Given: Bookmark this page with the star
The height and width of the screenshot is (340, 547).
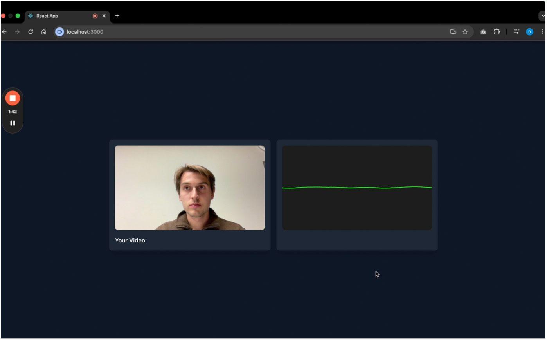Looking at the screenshot, I should pyautogui.click(x=465, y=32).
